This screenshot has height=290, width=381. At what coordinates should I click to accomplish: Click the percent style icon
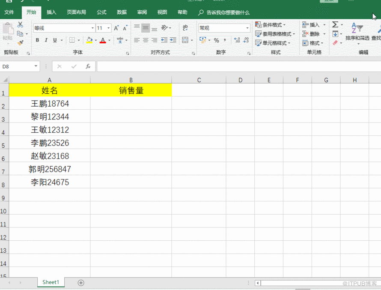pyautogui.click(x=216, y=40)
